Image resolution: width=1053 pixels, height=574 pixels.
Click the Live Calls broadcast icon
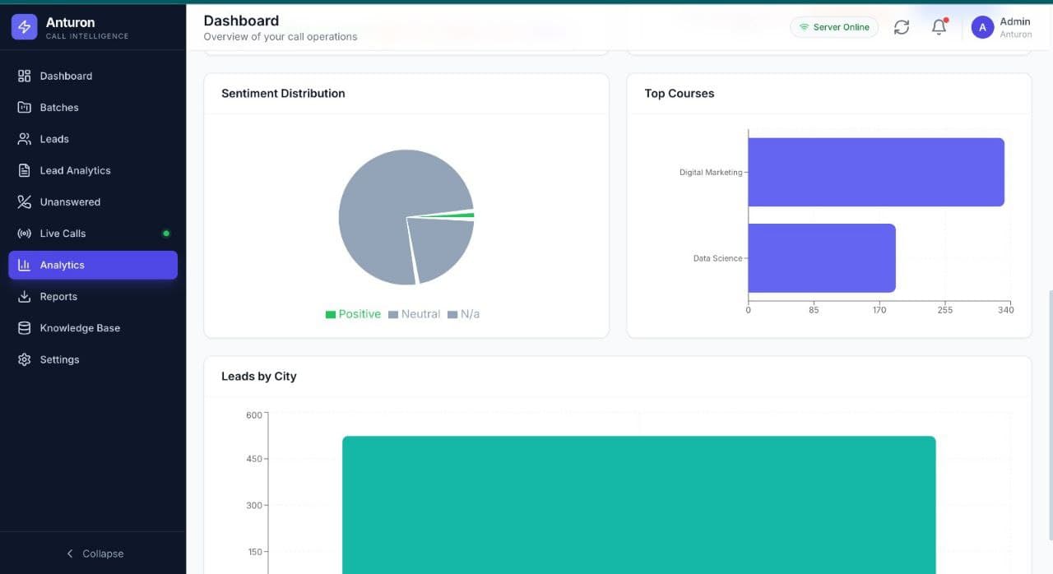tap(25, 234)
